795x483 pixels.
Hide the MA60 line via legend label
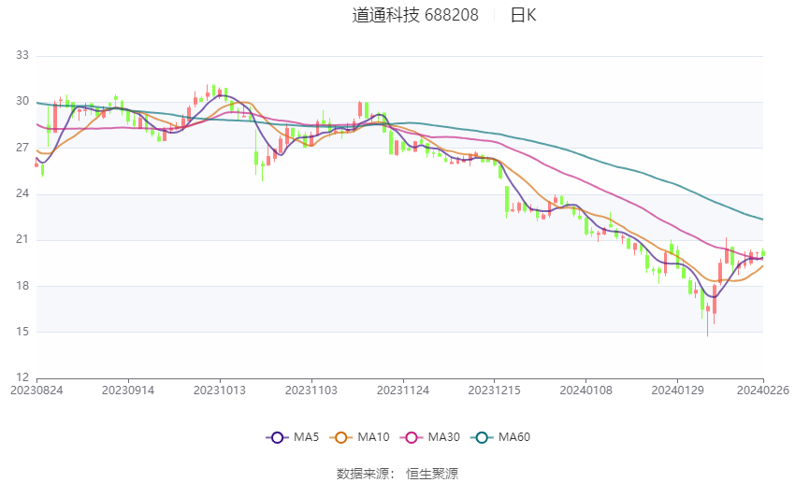[x=514, y=437]
